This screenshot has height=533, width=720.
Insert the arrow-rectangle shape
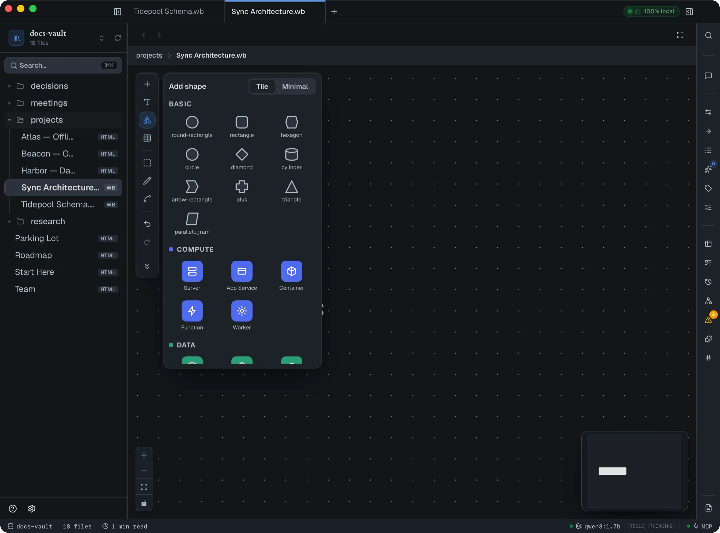pos(192,191)
